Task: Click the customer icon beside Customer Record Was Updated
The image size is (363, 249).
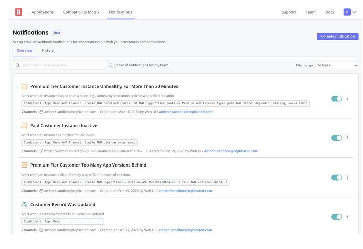Action: point(24,205)
